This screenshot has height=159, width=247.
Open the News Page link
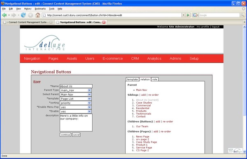tap(142, 136)
